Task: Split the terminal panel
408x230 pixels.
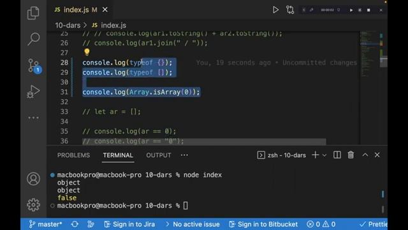Action: (337, 155)
